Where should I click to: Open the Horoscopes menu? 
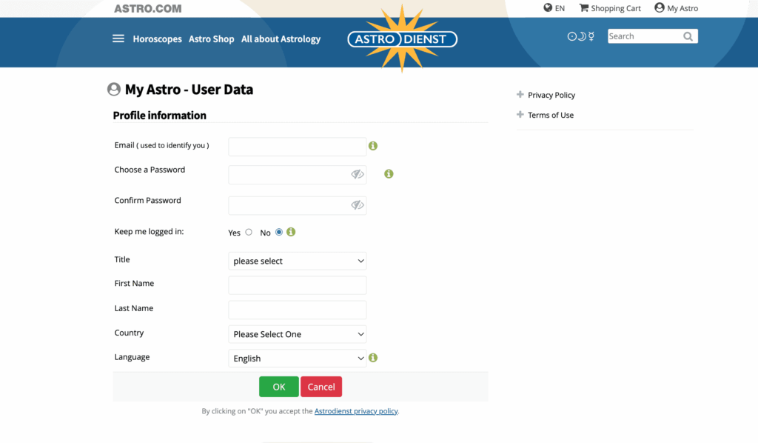pos(157,39)
